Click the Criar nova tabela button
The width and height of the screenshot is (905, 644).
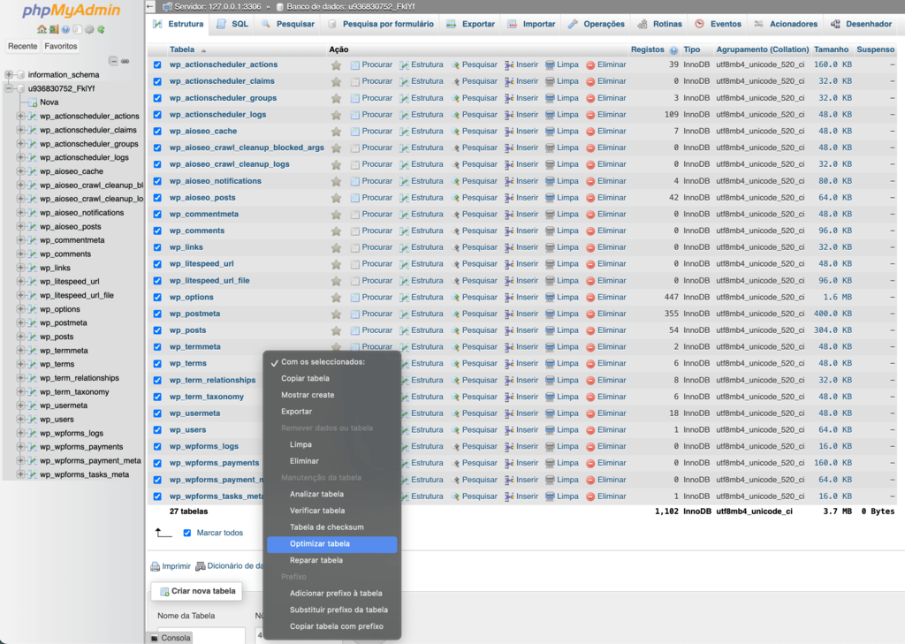197,592
